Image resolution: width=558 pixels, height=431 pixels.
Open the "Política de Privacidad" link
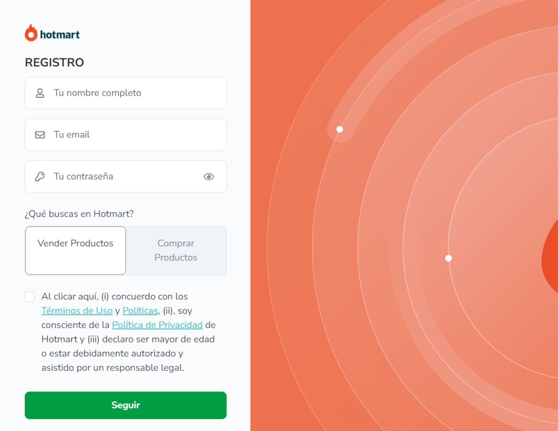pyautogui.click(x=157, y=325)
